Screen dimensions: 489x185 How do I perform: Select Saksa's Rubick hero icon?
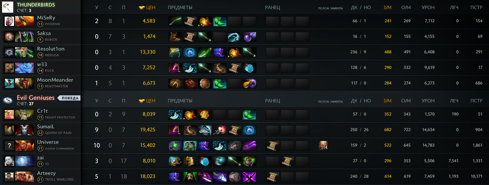(x=24, y=37)
